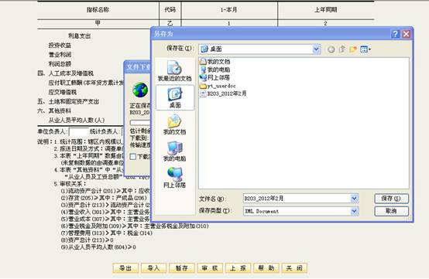The image size is (429, 279).
Task: Click 五、土地和固定资产支出 row
Action: click(68, 101)
